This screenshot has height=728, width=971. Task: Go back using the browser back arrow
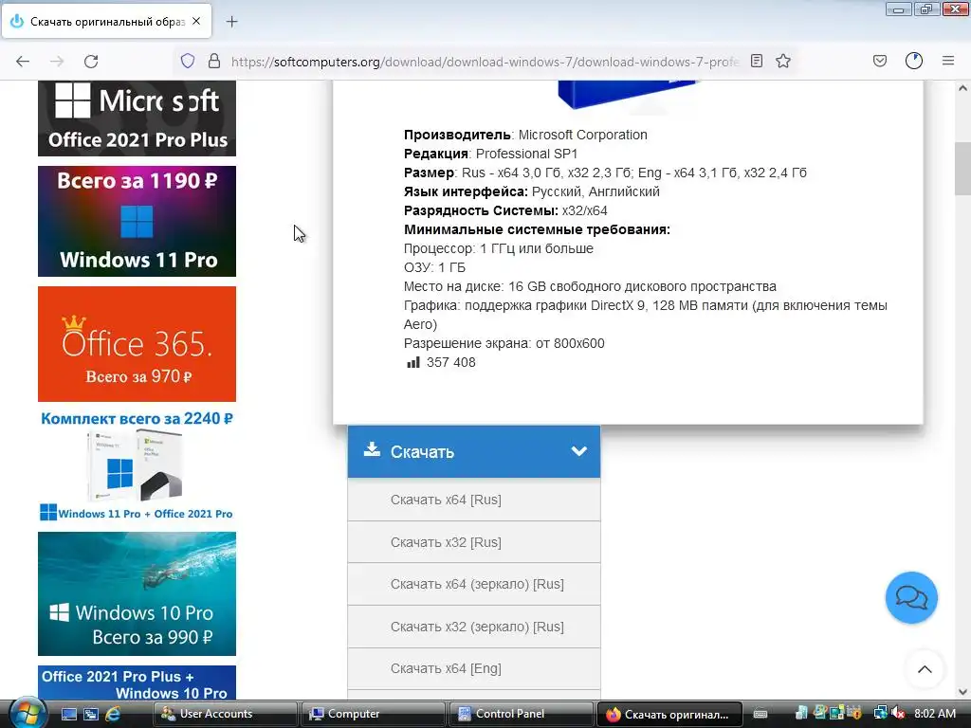(23, 62)
